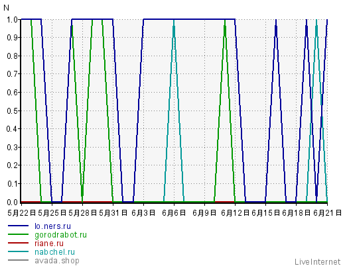Click the teal nabchel.ru legend line
The width and height of the screenshot is (345, 268).
click(19, 251)
